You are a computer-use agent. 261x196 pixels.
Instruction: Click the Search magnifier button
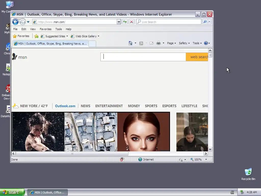coord(205,22)
